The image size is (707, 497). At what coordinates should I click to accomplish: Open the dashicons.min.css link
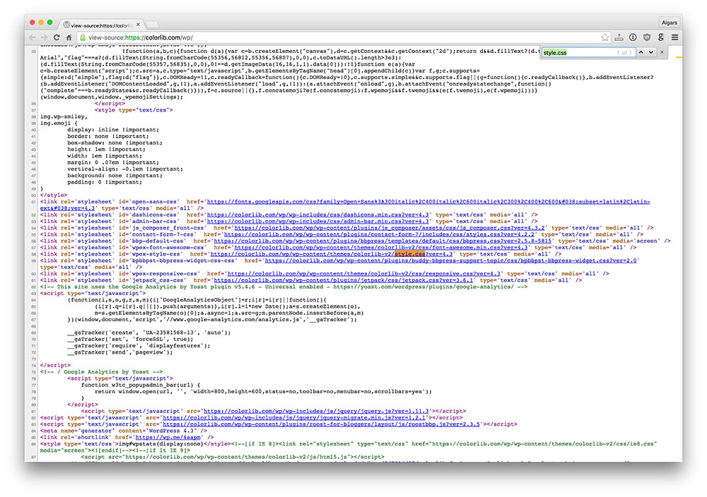317,215
